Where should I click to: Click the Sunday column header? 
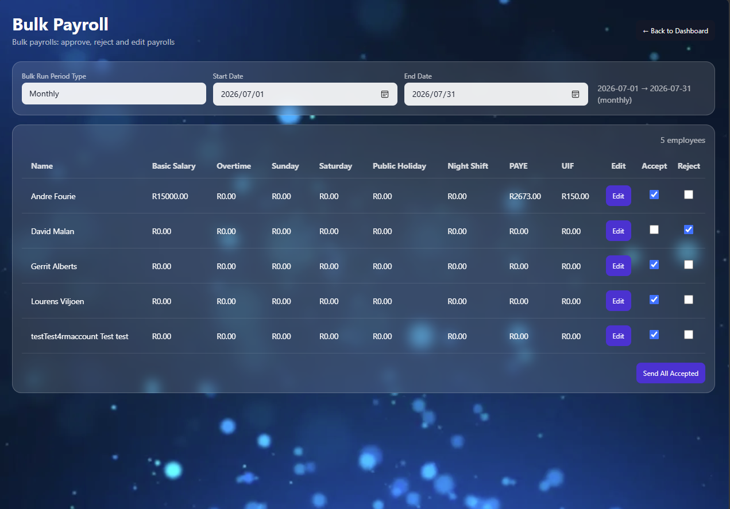click(x=285, y=166)
